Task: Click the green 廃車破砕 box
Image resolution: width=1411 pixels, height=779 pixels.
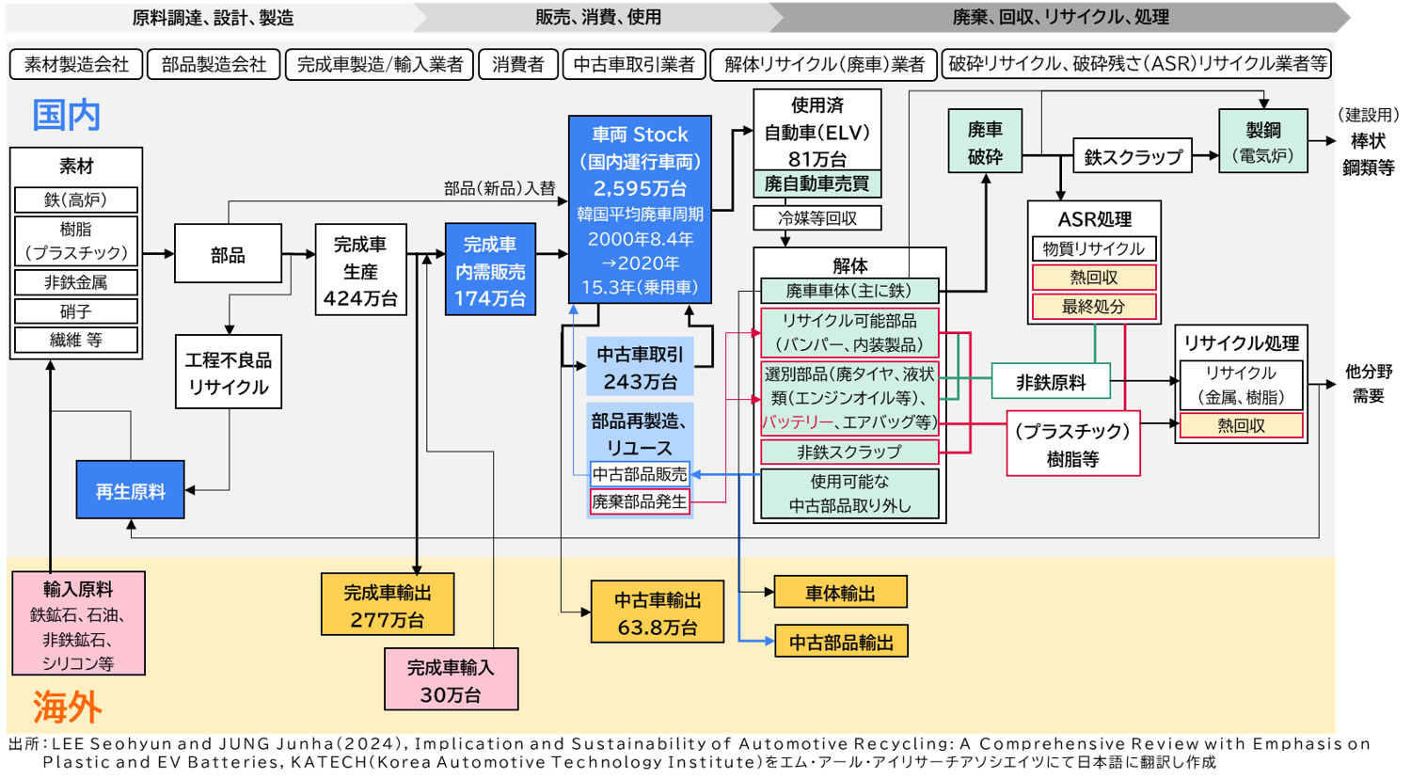Action: [985, 142]
